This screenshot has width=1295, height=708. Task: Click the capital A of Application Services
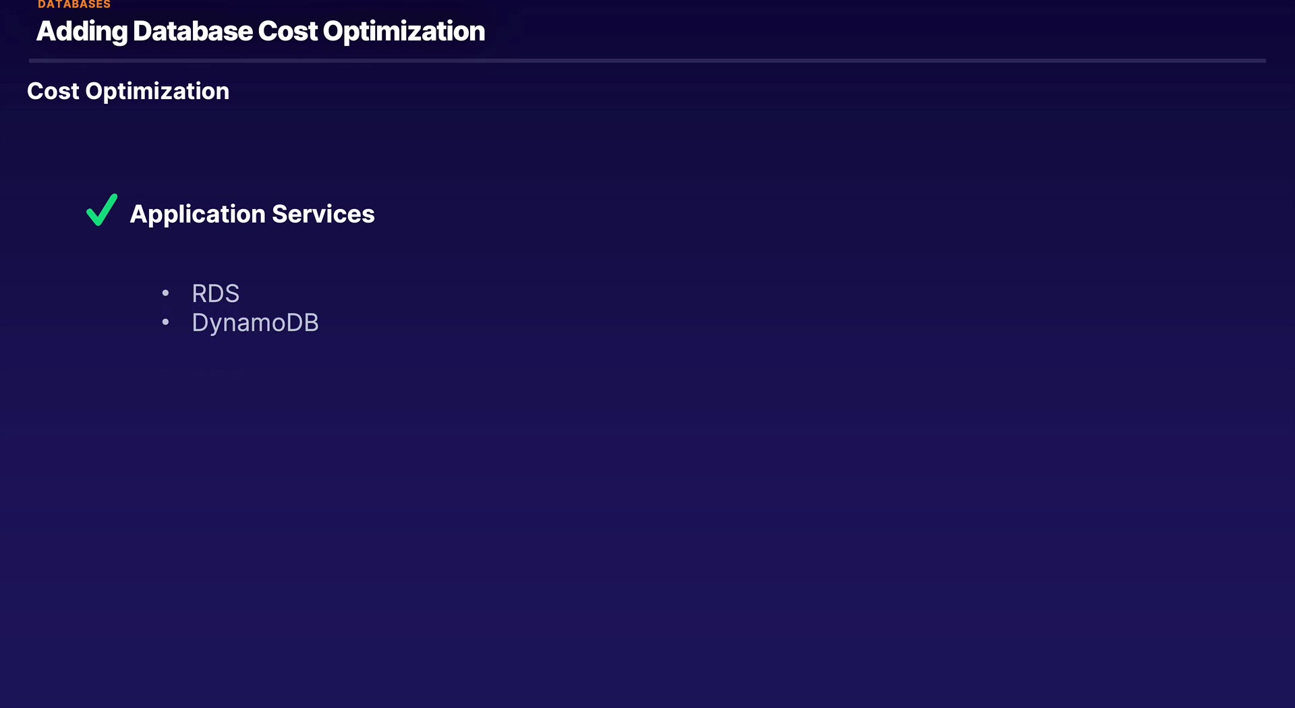pos(138,214)
